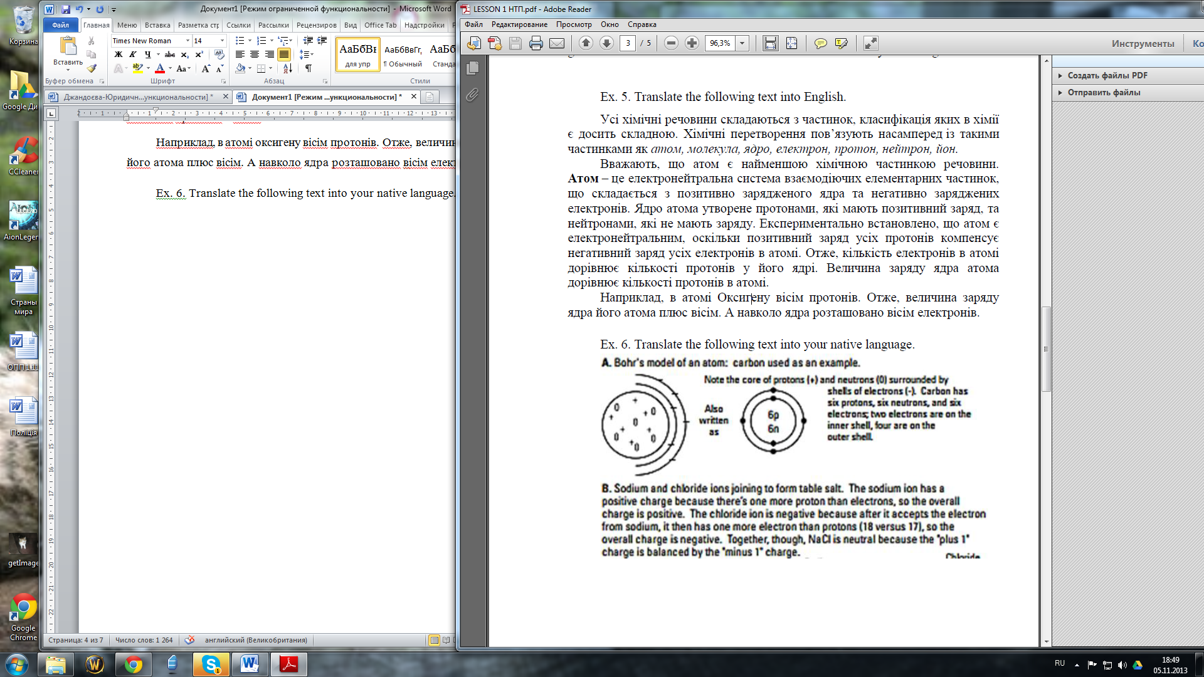Toggle Italic (К) formatting in Word
Viewport: 1204px width, 677px height.
point(133,55)
